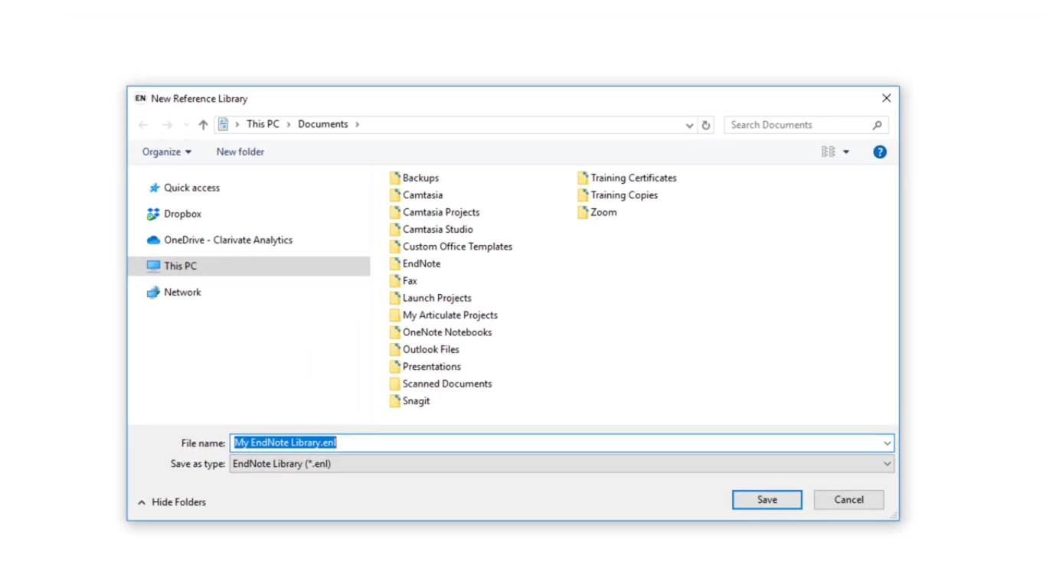This screenshot has height=588, width=1046.
Task: Select the Scanned Documents folder
Action: [440, 384]
